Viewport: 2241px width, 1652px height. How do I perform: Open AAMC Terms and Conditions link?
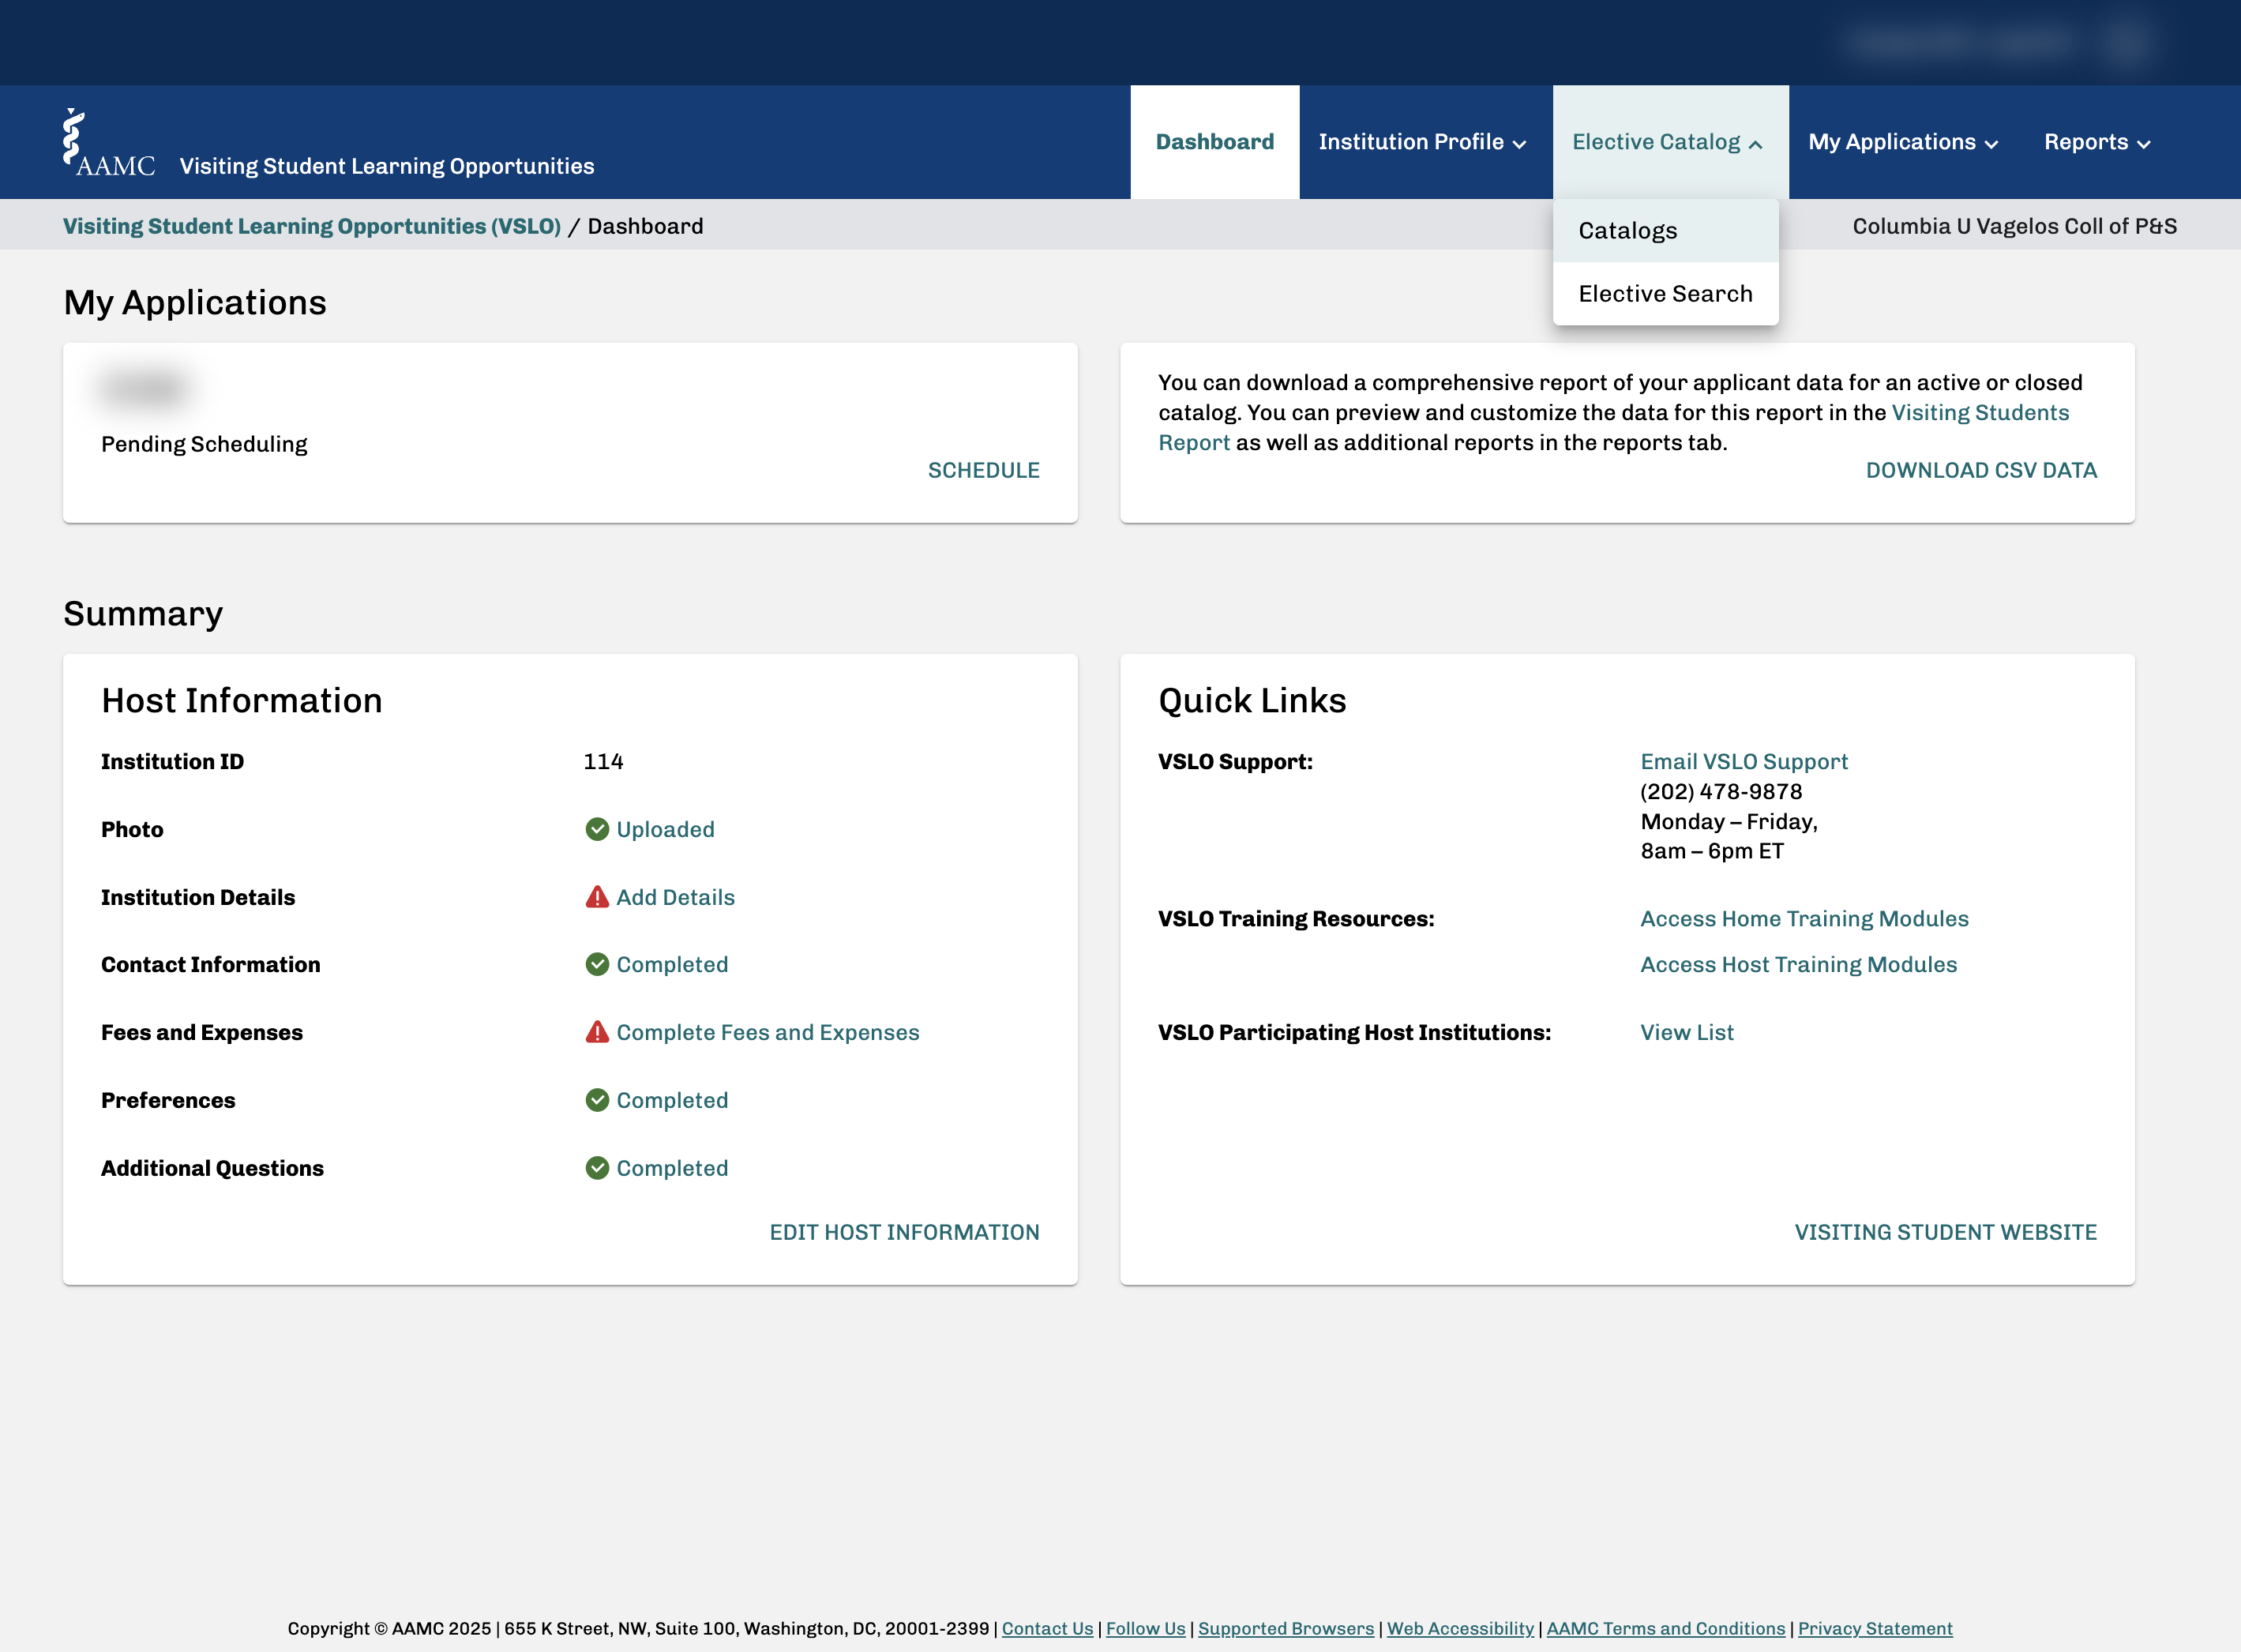[x=1665, y=1629]
